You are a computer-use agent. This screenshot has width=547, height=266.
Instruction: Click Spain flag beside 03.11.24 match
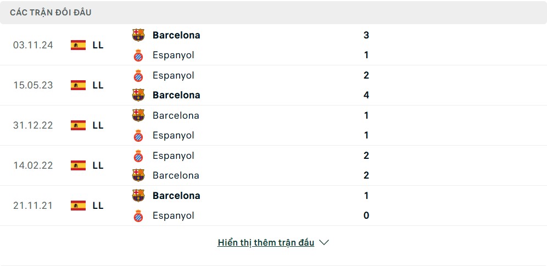coord(78,45)
